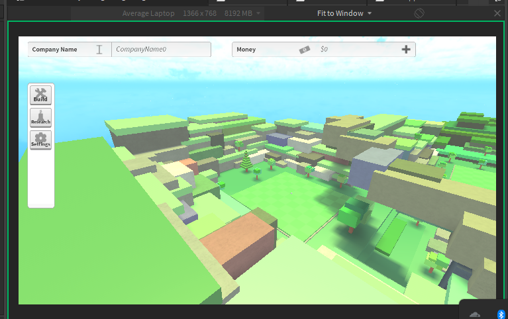The image size is (508, 319).
Task: Expand the arrow next to 8192 MB
Action: [x=258, y=13]
